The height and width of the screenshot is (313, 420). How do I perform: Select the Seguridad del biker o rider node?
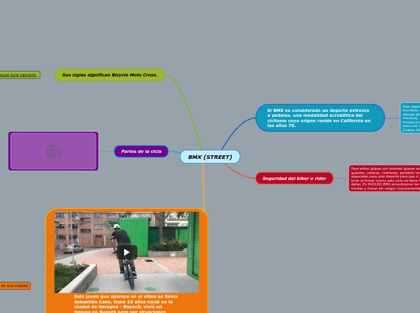[x=295, y=178]
